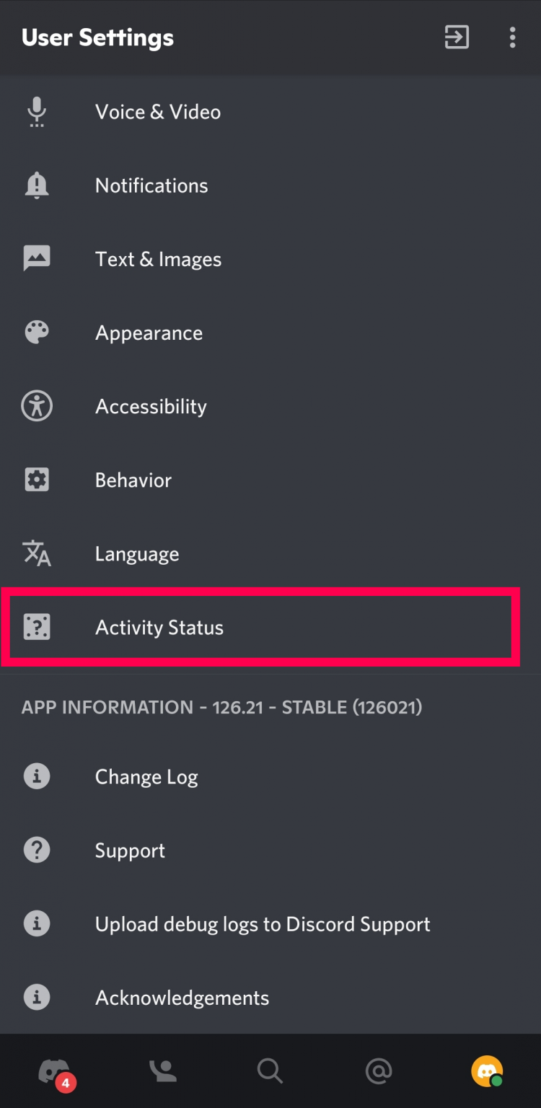This screenshot has height=1108, width=541.
Task: Select the Voice & Video microphone icon
Action: pos(37,111)
